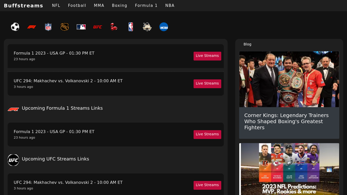Click '23 hours ago' in top Formula 1 row
This screenshot has width=347, height=195.
[x=24, y=59]
